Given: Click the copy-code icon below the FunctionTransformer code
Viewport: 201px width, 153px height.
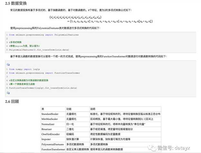Looking at the screenshot, I should click(x=8, y=93).
